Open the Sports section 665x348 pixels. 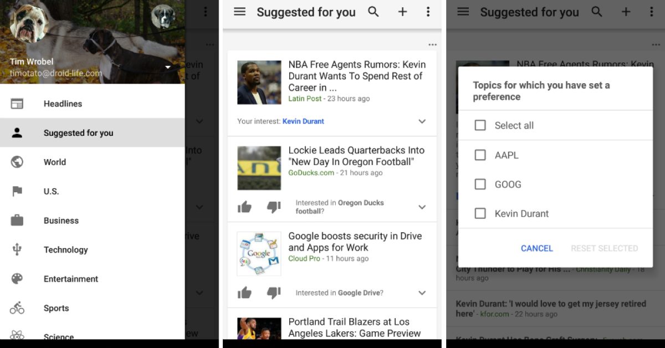tap(92, 308)
